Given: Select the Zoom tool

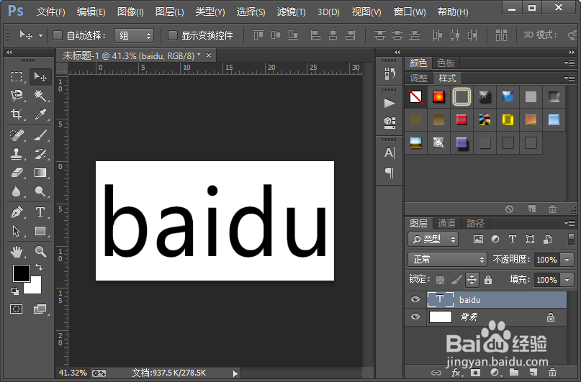Looking at the screenshot, I should [40, 252].
